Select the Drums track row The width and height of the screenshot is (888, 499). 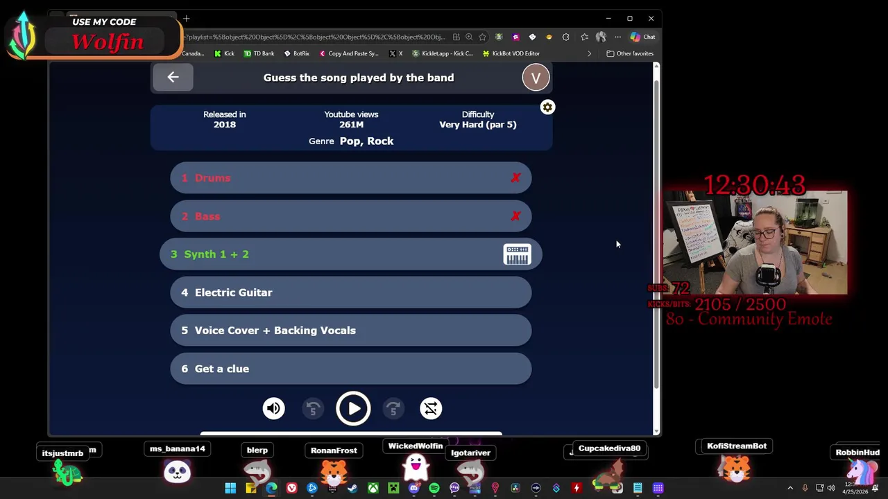tap(350, 178)
